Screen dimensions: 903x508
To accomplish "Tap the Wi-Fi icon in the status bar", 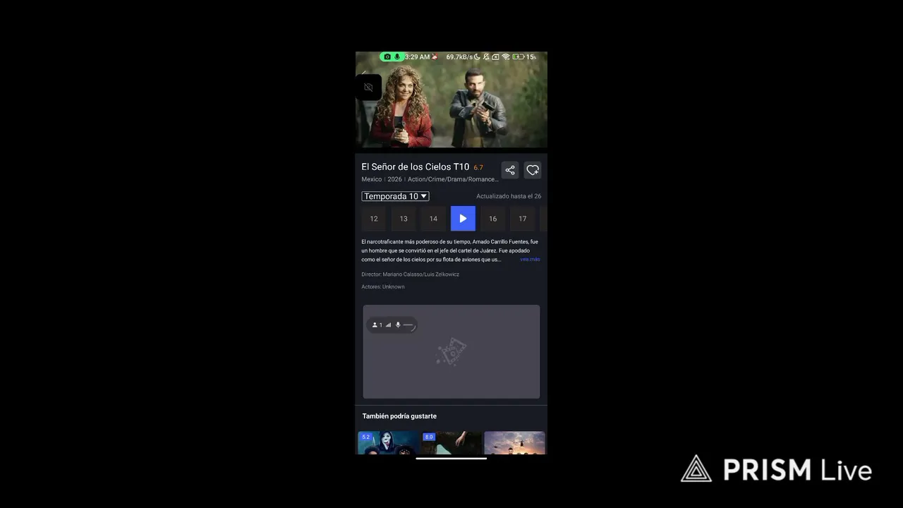I will (x=506, y=56).
